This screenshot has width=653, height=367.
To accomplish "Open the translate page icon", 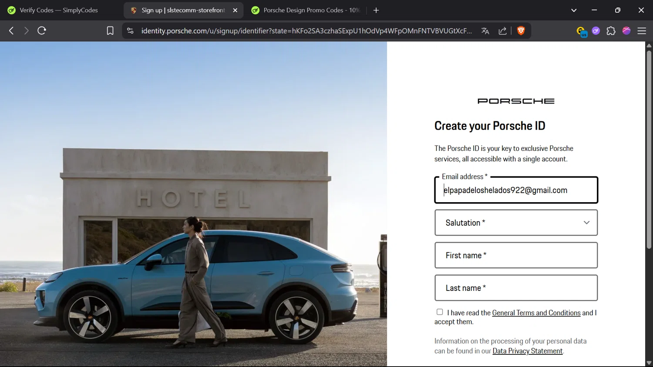I will point(485,31).
